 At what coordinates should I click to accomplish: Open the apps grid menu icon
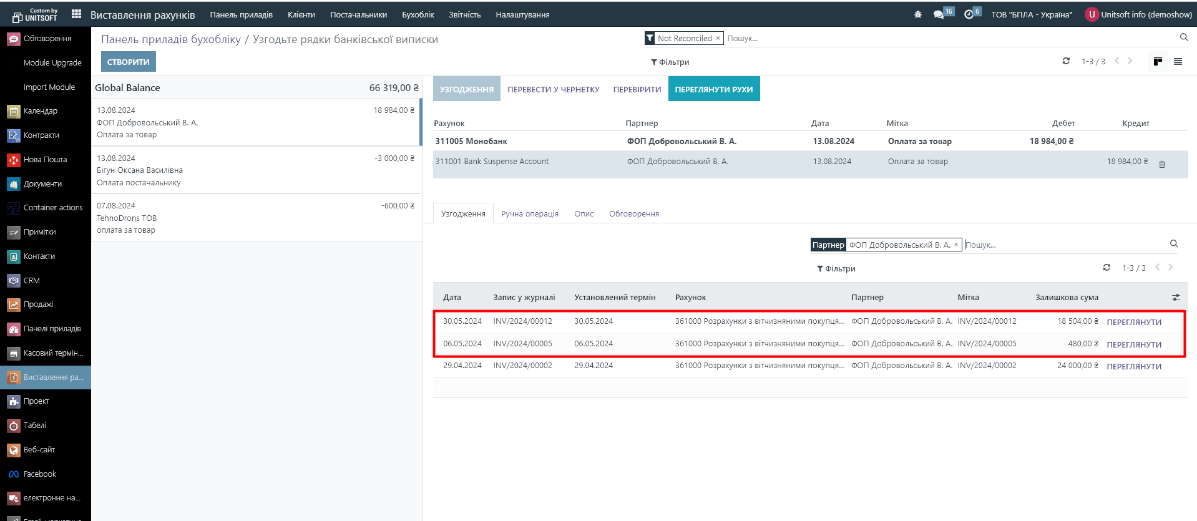click(x=76, y=14)
